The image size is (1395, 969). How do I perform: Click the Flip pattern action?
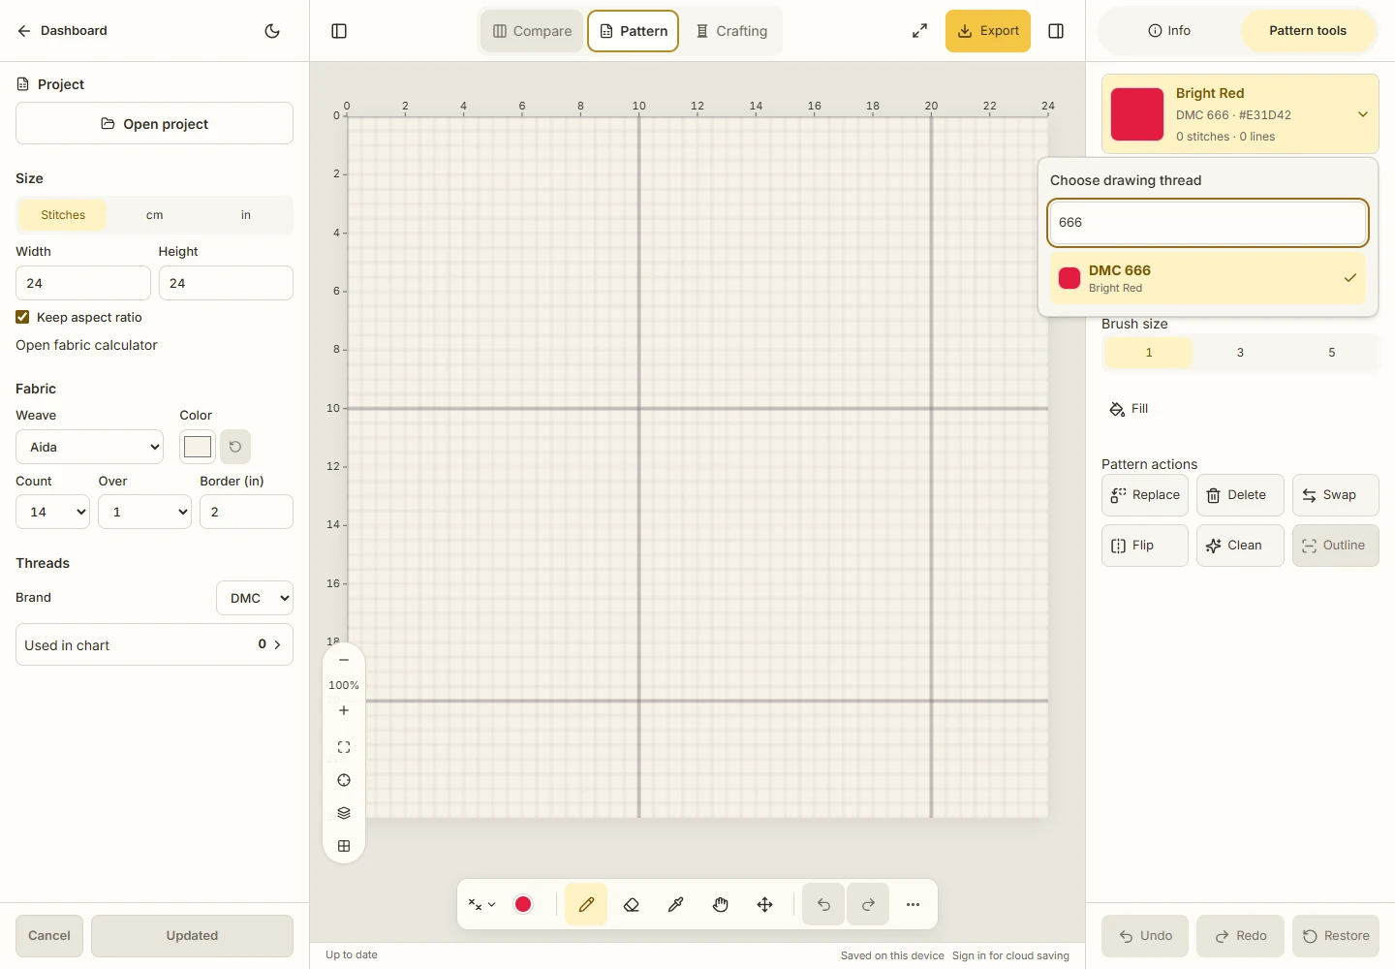click(x=1145, y=546)
